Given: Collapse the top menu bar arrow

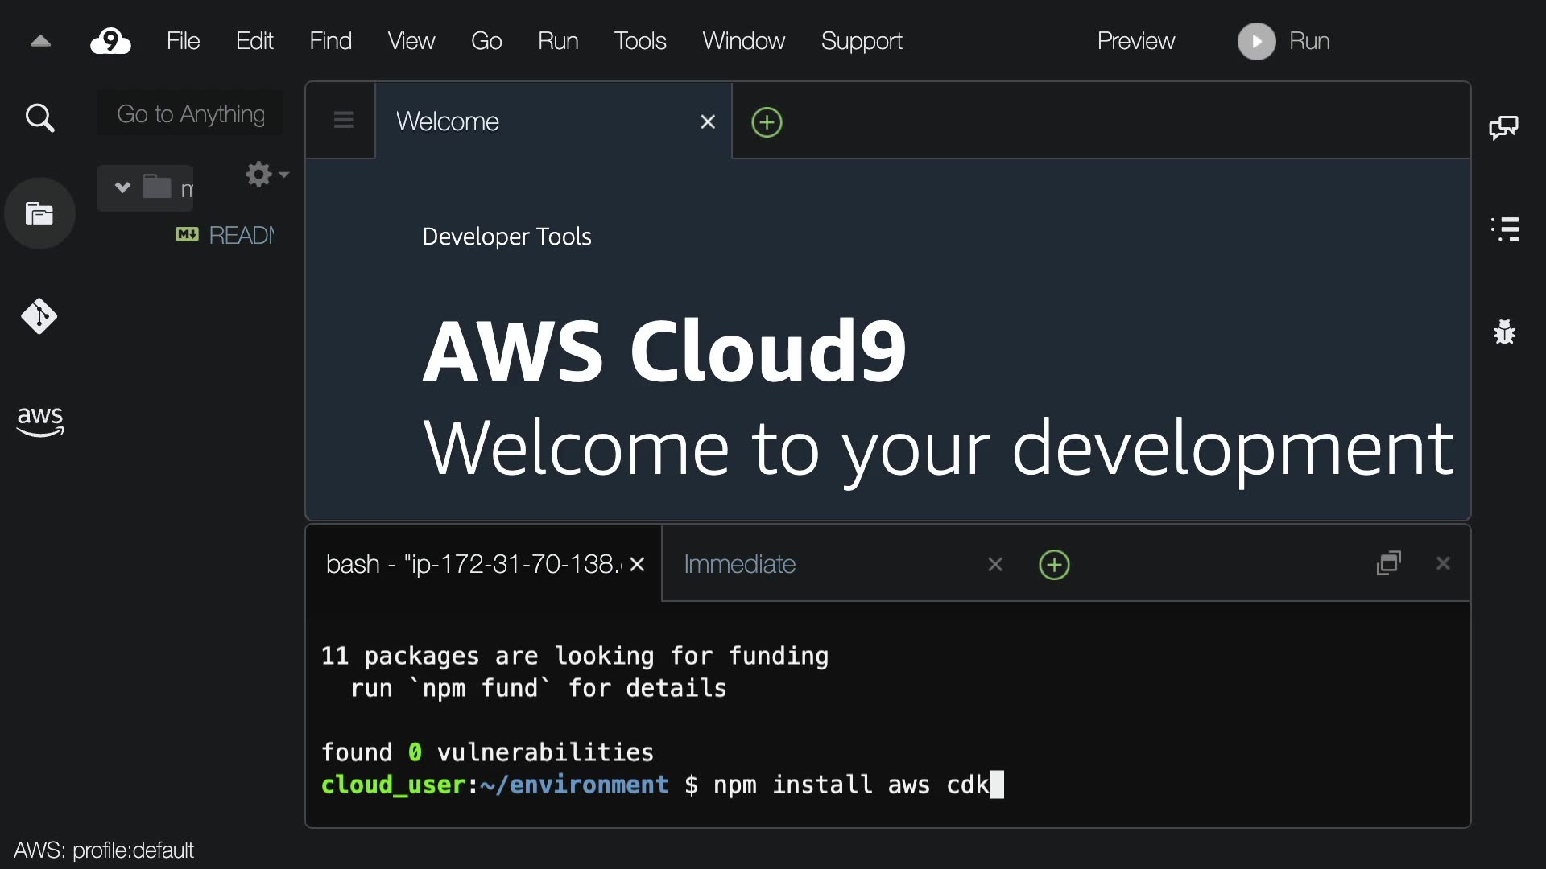Looking at the screenshot, I should (40, 41).
